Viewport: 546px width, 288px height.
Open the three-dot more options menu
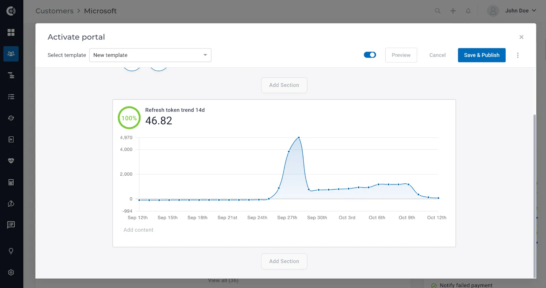pyautogui.click(x=518, y=55)
